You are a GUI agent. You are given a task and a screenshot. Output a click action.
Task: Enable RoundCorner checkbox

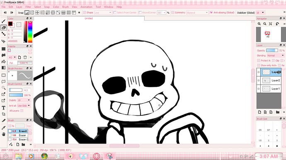(x=140, y=12)
